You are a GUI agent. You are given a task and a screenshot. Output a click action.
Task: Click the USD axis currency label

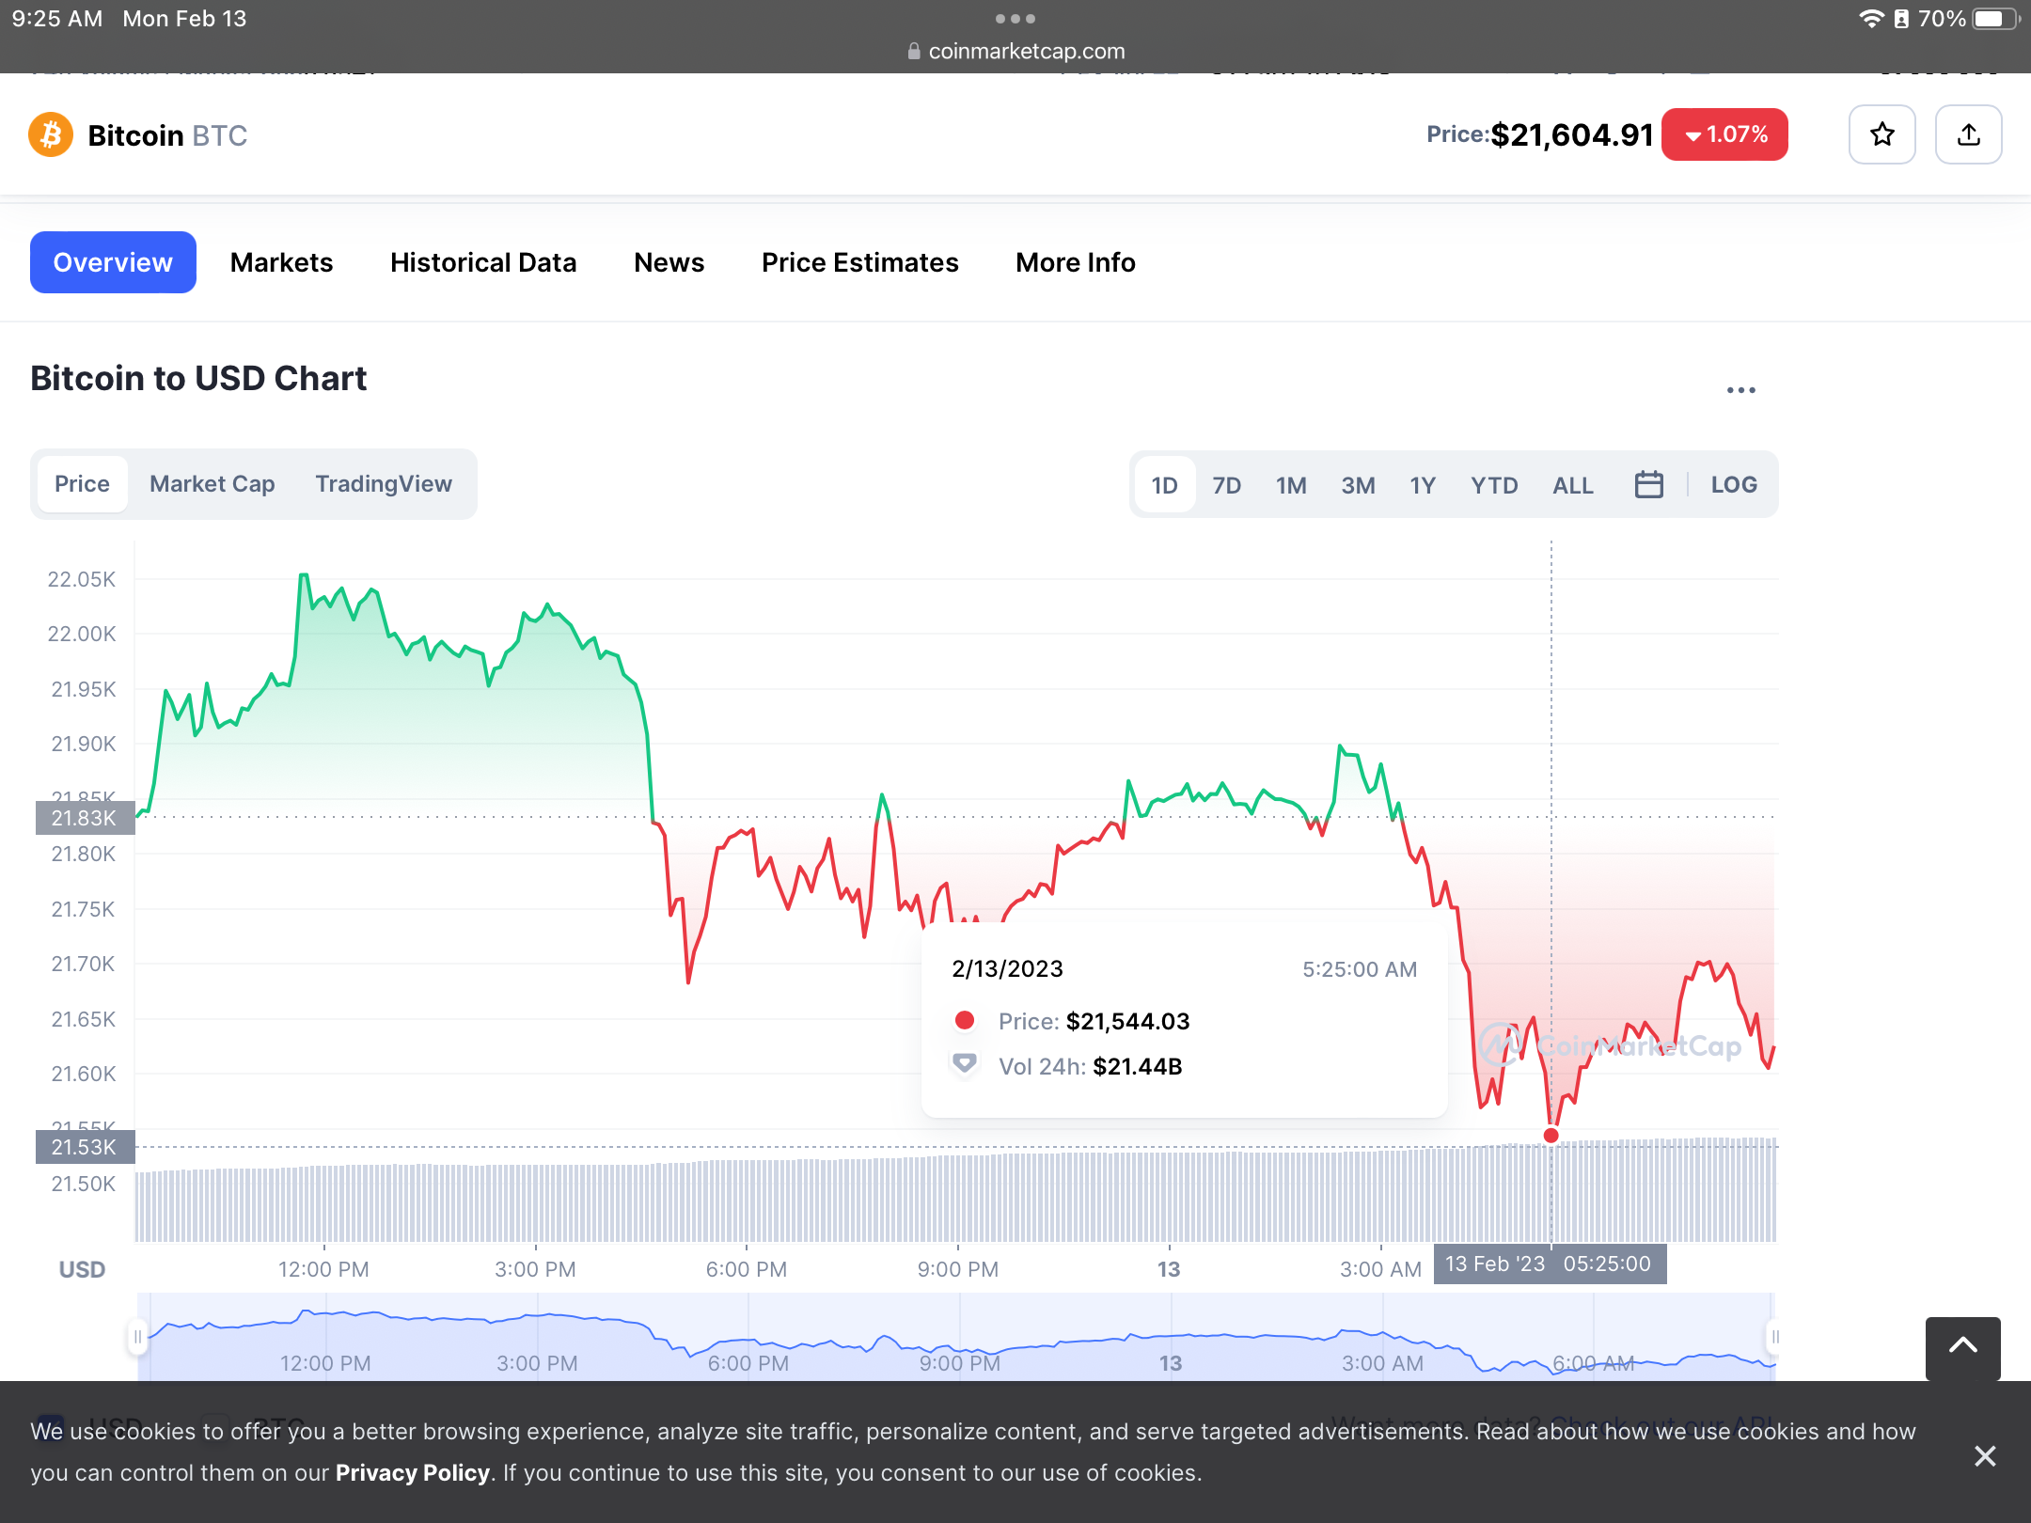point(82,1270)
